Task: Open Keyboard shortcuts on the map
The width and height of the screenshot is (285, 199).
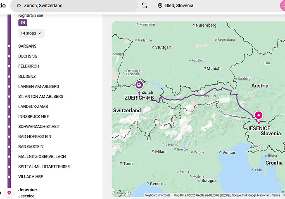Action: 158,195
